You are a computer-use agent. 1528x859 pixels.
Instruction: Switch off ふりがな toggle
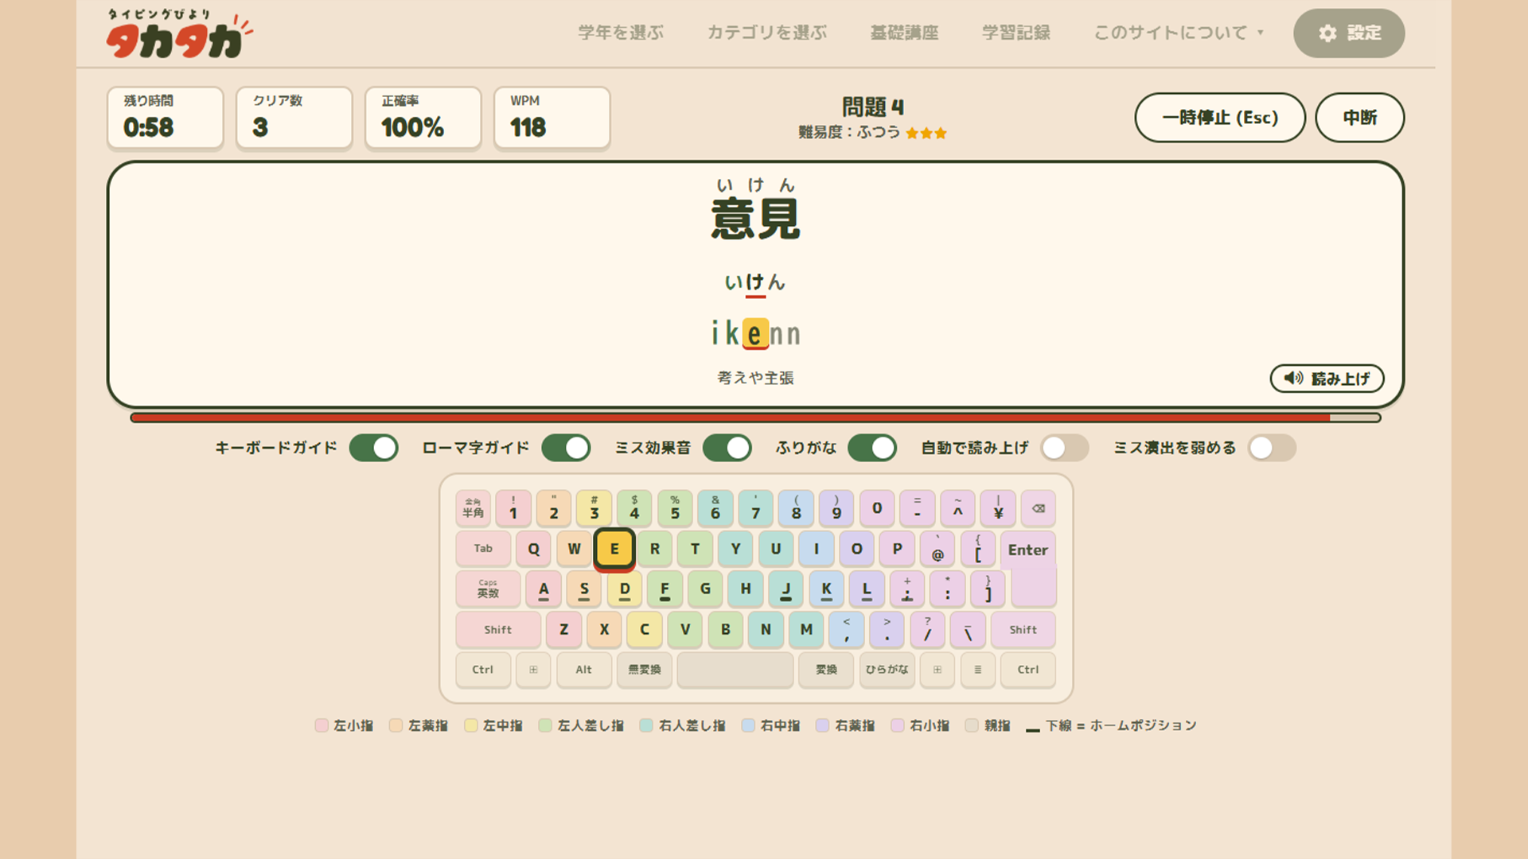[x=872, y=448]
